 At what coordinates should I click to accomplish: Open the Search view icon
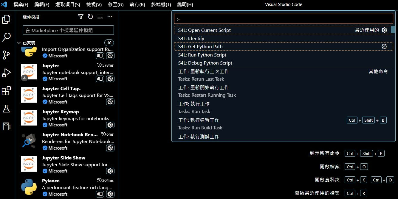tap(6, 37)
